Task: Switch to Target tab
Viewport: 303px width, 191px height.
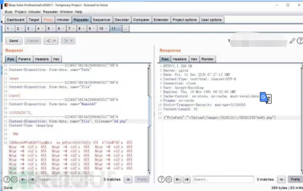Action: (x=34, y=20)
